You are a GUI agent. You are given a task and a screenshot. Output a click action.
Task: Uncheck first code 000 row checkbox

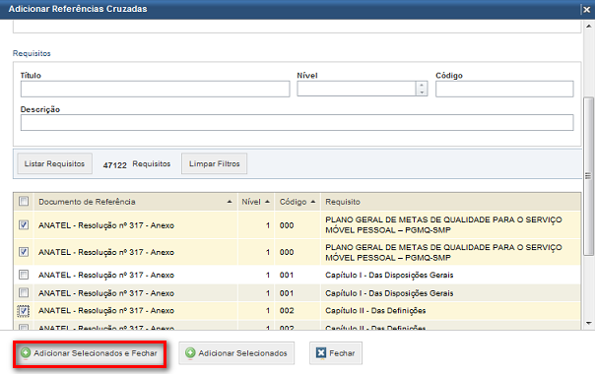pos(24,225)
